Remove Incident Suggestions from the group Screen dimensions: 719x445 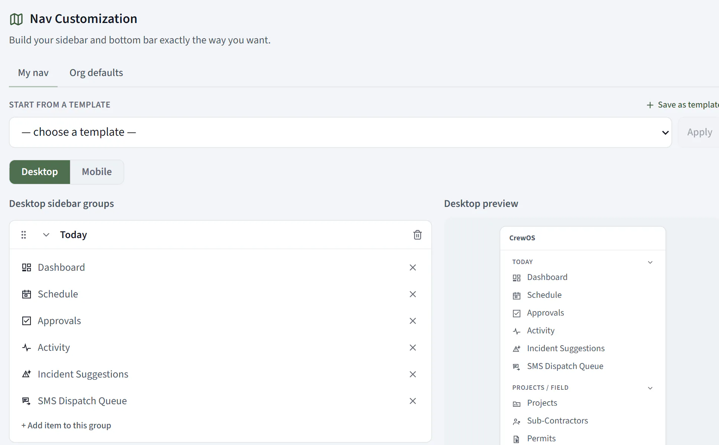[413, 374]
